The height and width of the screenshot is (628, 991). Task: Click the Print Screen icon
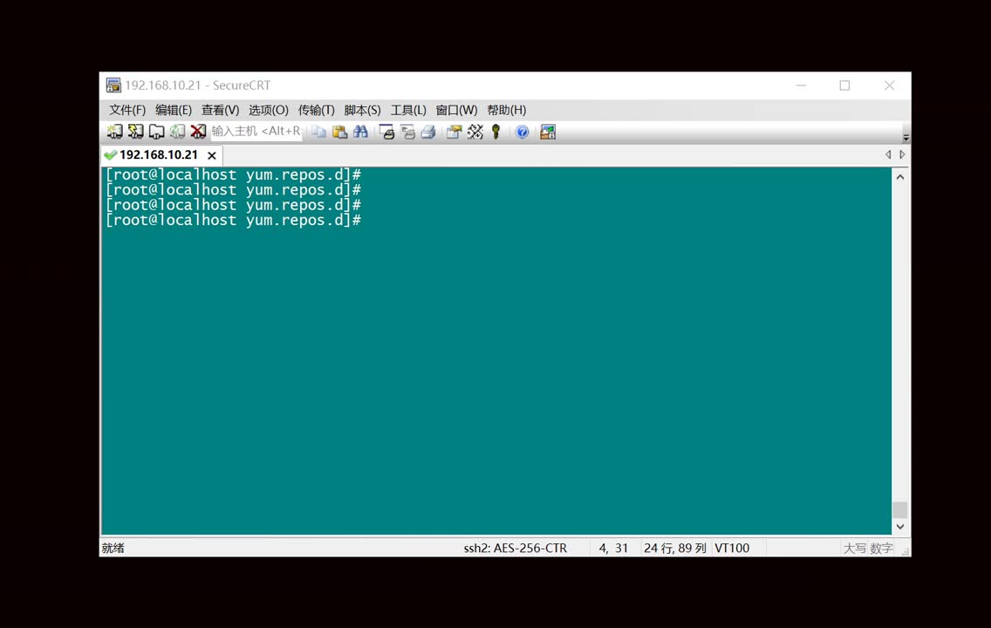(386, 132)
